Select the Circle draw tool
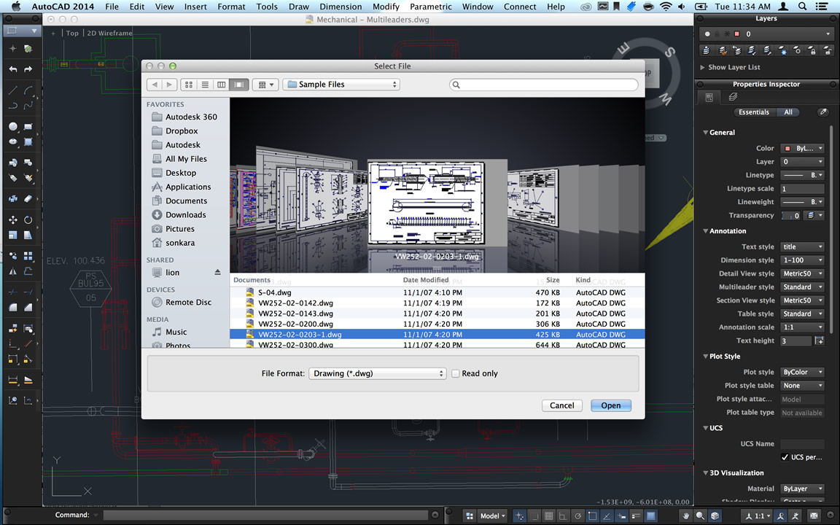 (x=13, y=126)
